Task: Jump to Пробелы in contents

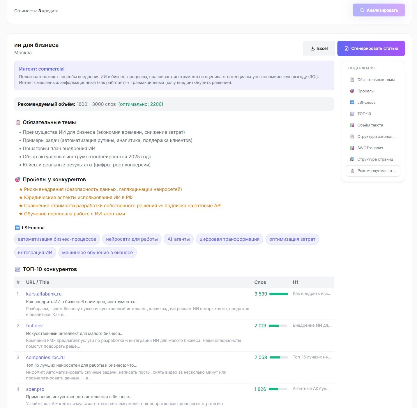Action: tap(373, 91)
